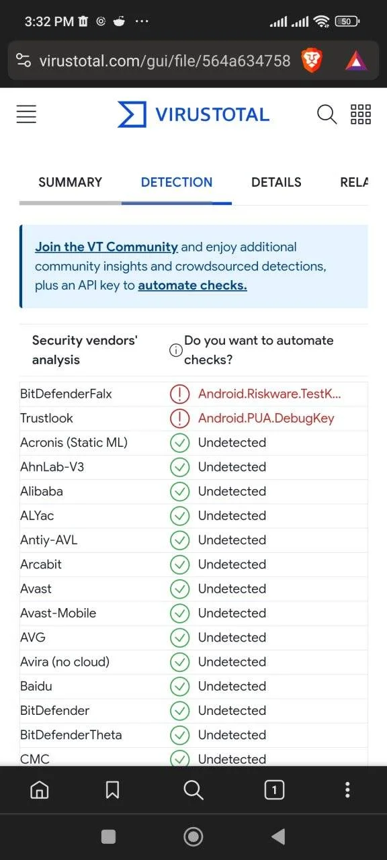The height and width of the screenshot is (860, 387).
Task: Open the tab switcher showing 1 tab
Action: [x=274, y=789]
